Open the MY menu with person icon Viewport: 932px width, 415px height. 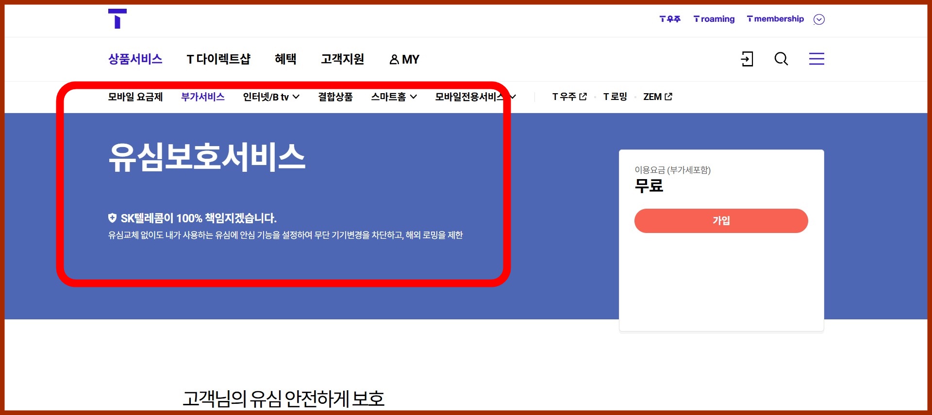coord(404,59)
